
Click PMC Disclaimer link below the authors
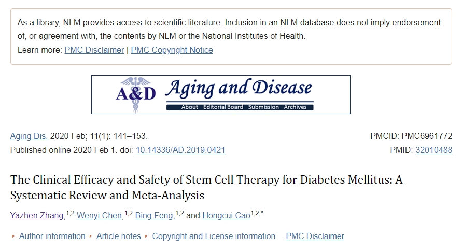(x=315, y=236)
